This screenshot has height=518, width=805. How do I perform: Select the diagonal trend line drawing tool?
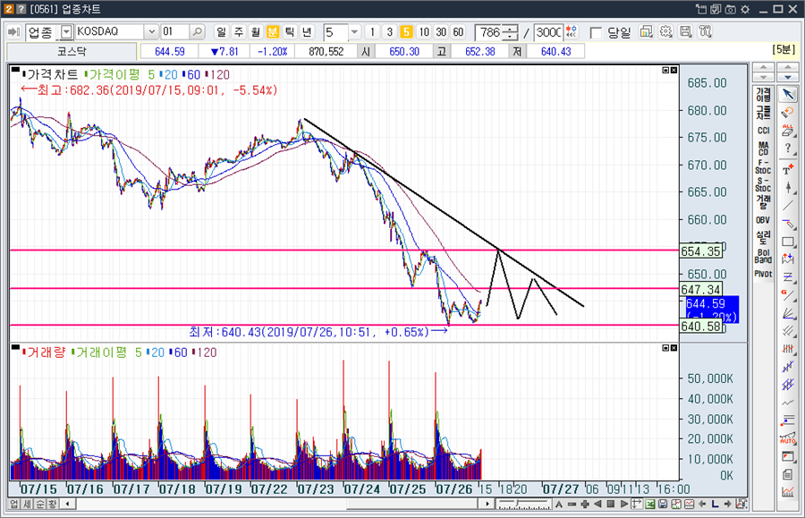pyautogui.click(x=788, y=206)
